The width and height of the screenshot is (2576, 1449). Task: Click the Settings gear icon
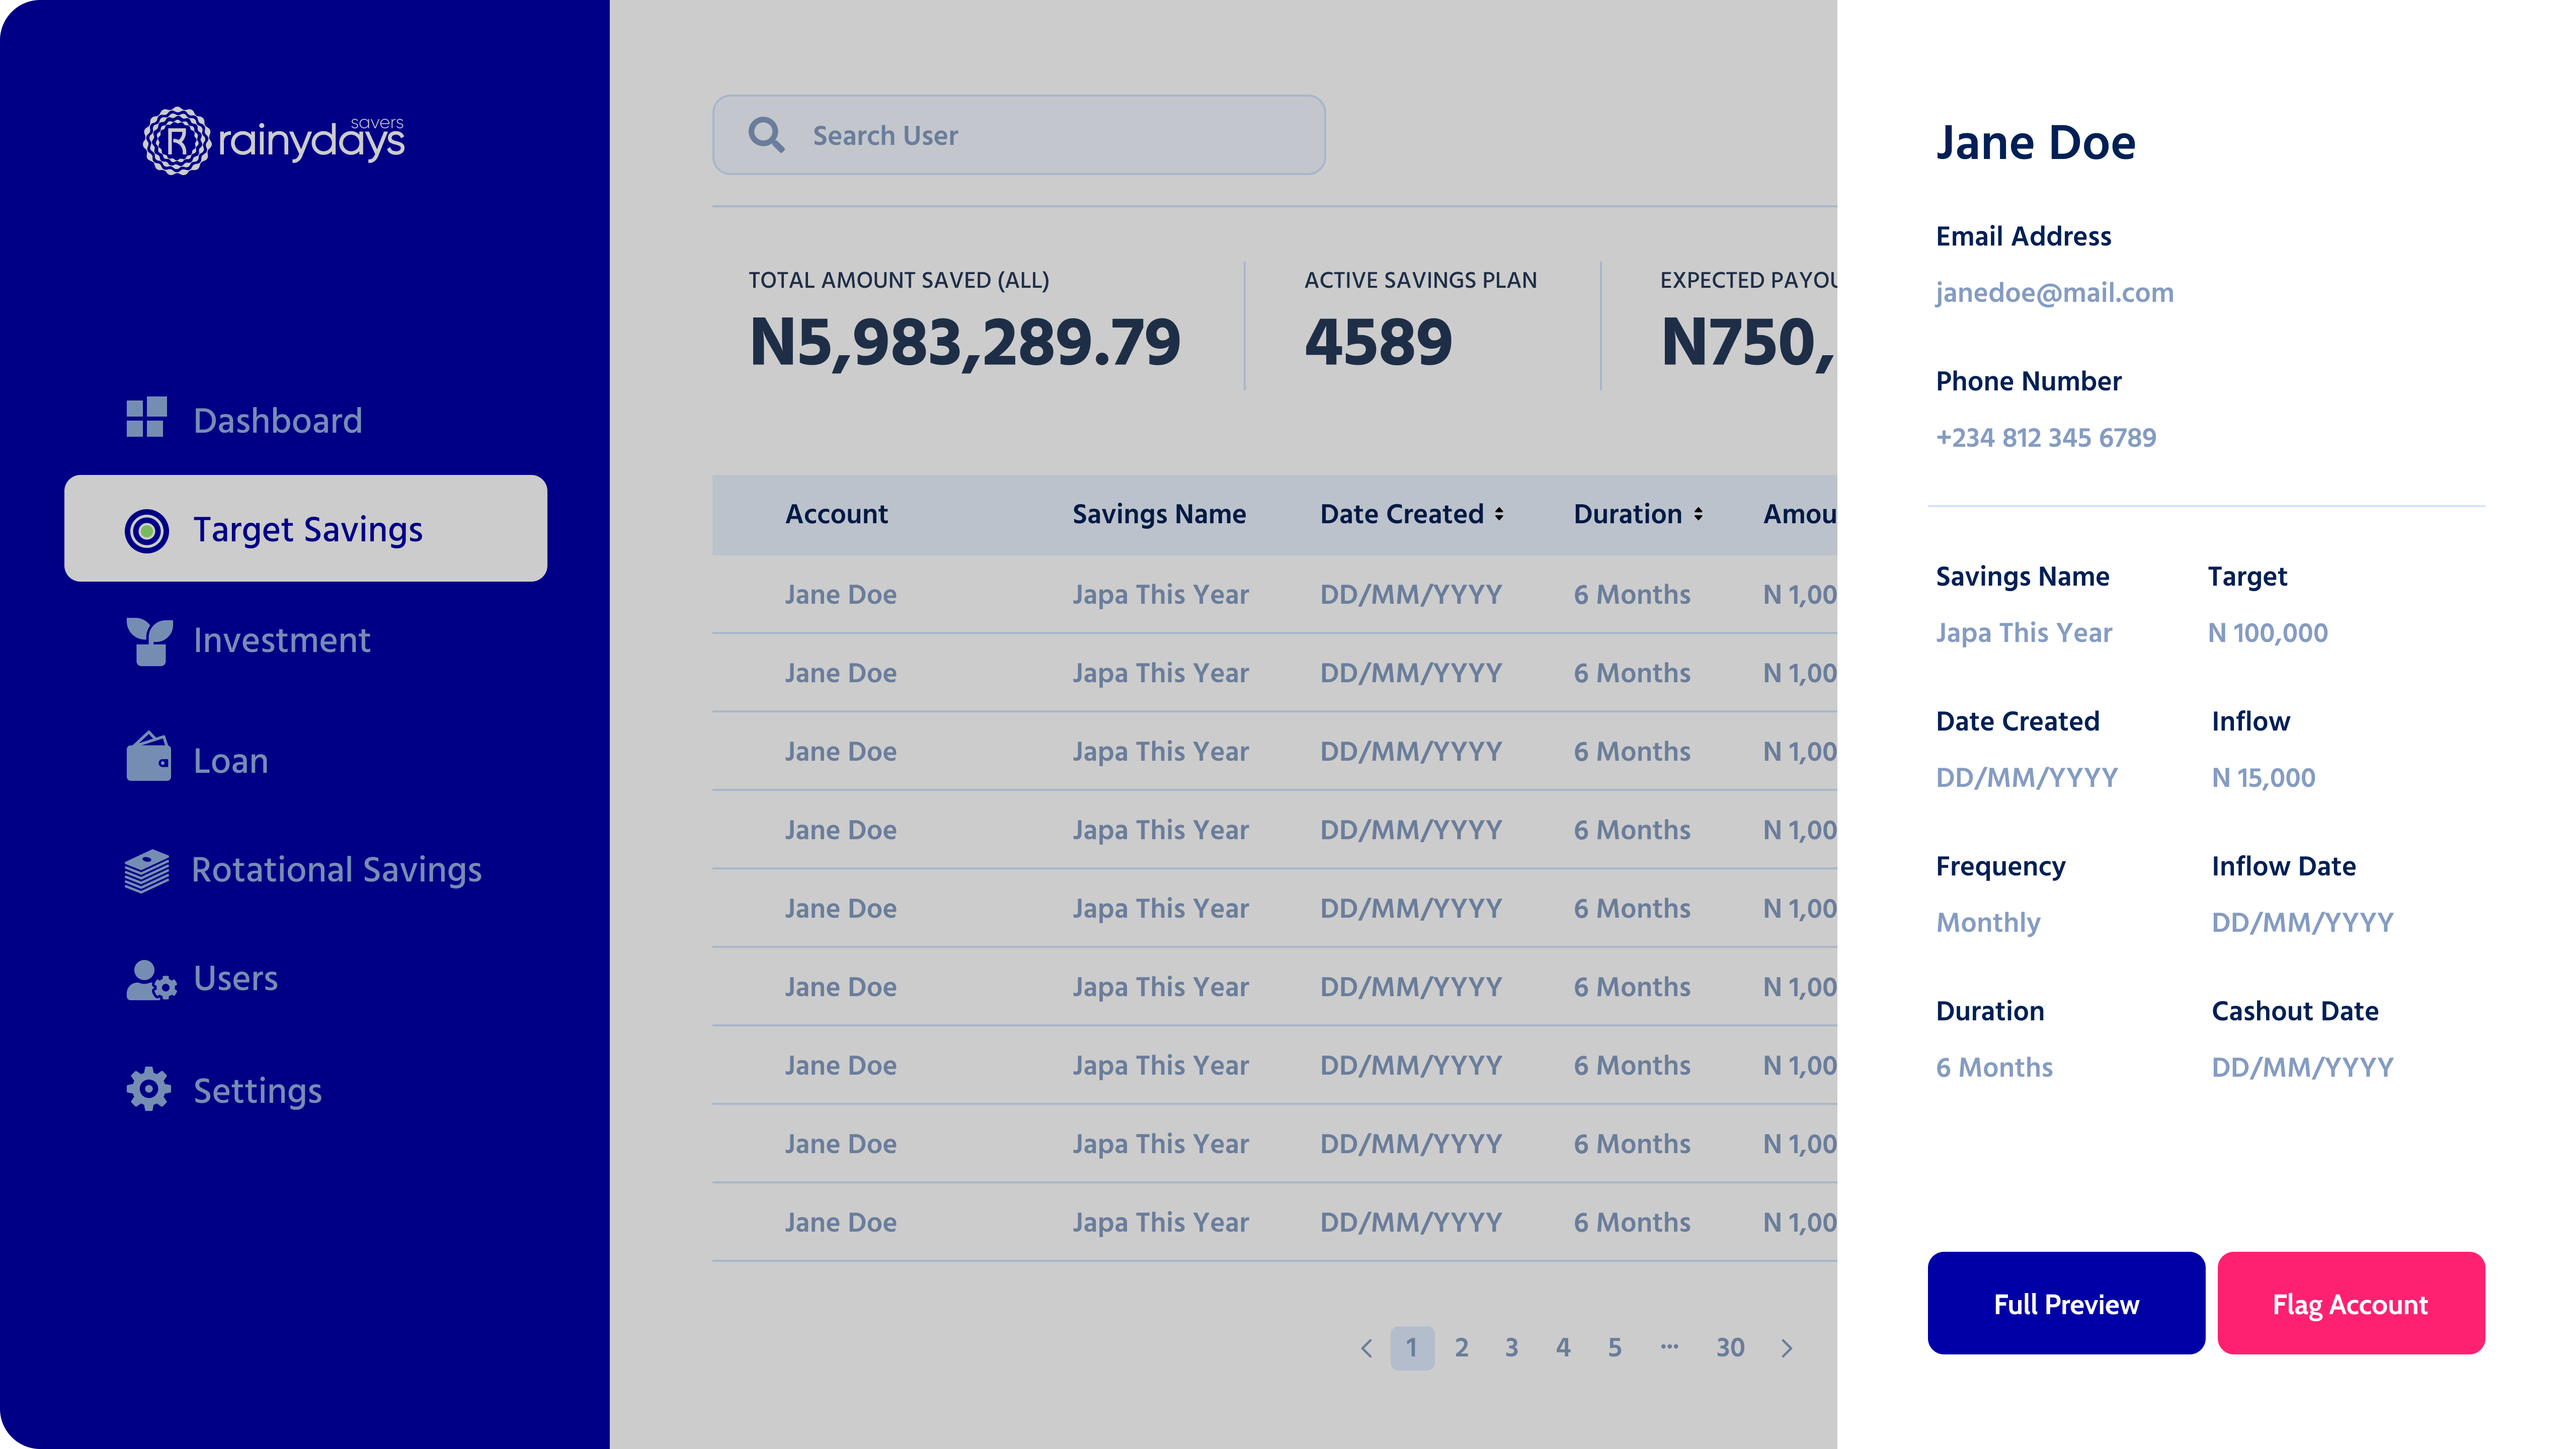pyautogui.click(x=149, y=1089)
